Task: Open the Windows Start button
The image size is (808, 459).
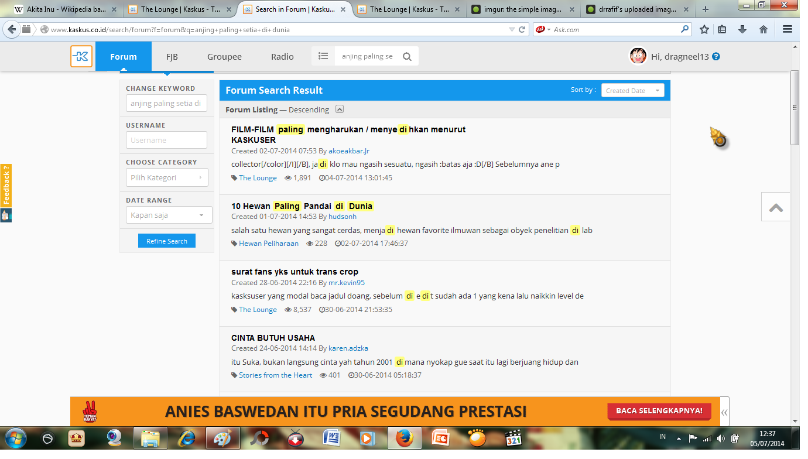Action: click(15, 438)
